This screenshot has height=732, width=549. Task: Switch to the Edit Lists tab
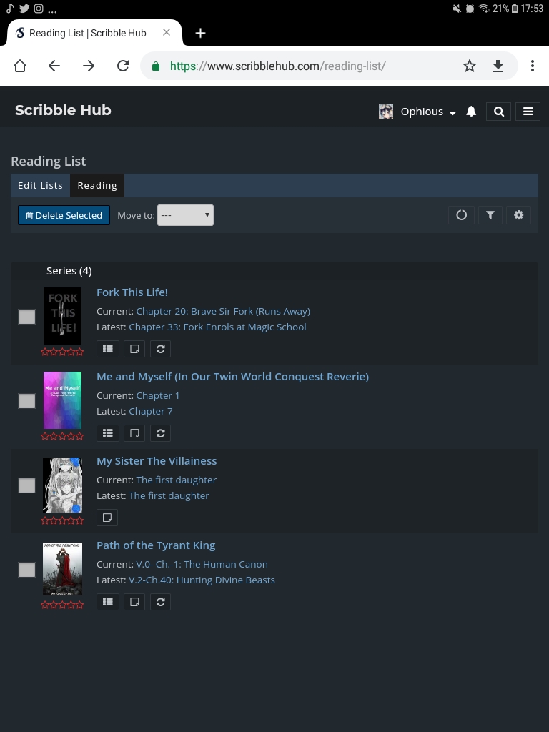[40, 185]
